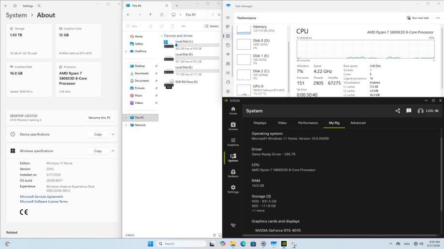Viewport: 444px width, 249px height.
Task: Go back in File Explorer
Action: click(129, 14)
